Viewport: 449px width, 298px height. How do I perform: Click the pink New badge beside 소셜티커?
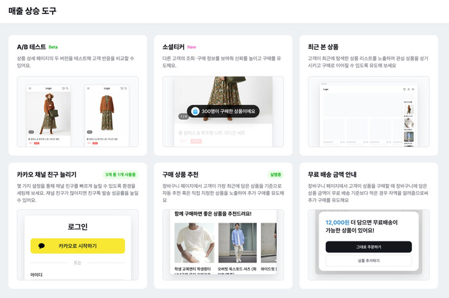(x=191, y=47)
